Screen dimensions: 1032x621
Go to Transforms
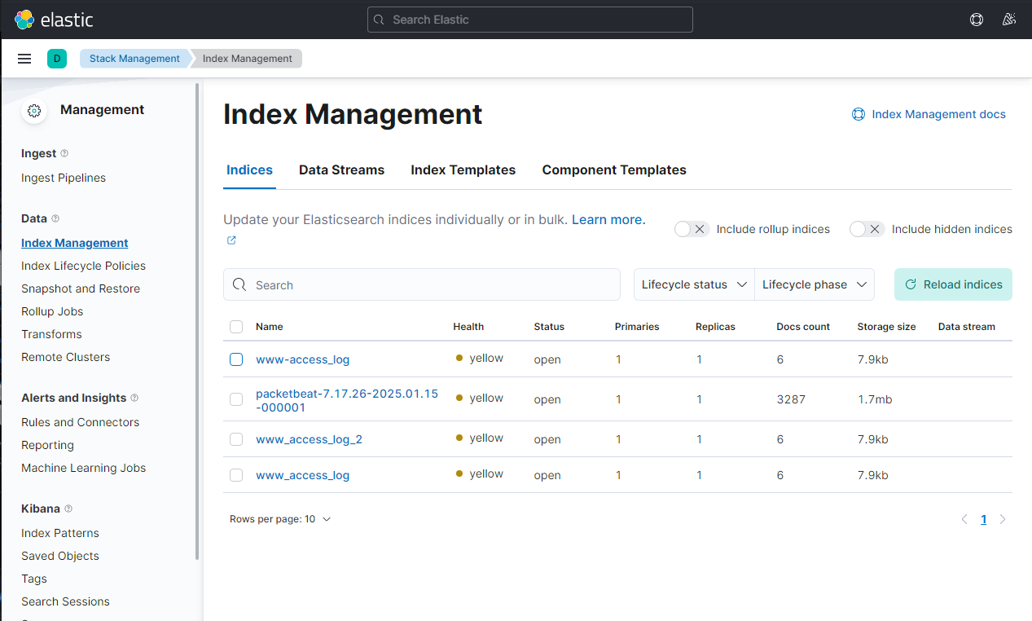[51, 334]
